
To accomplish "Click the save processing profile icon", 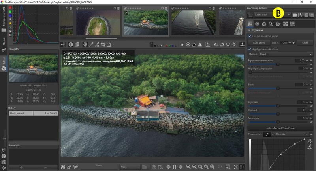I will coord(301,15).
